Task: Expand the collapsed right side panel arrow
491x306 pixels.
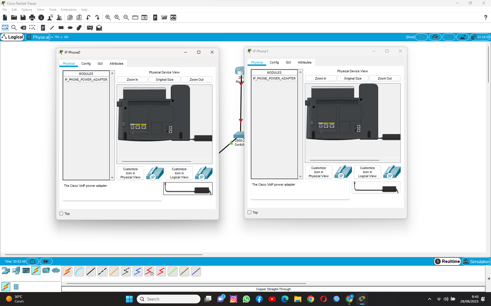Action: [x=488, y=279]
